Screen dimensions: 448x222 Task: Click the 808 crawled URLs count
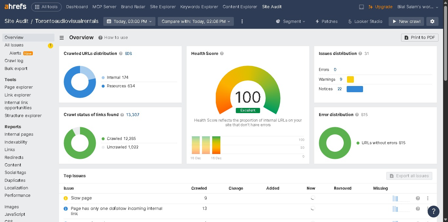[129, 54]
